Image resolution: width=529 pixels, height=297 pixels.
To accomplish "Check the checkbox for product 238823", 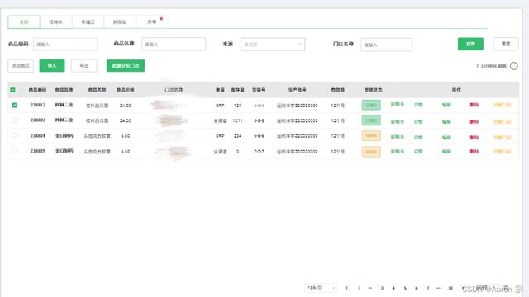I will click(x=14, y=120).
